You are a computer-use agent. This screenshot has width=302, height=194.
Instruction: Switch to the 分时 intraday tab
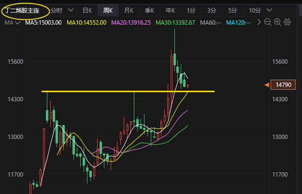[x=57, y=11]
